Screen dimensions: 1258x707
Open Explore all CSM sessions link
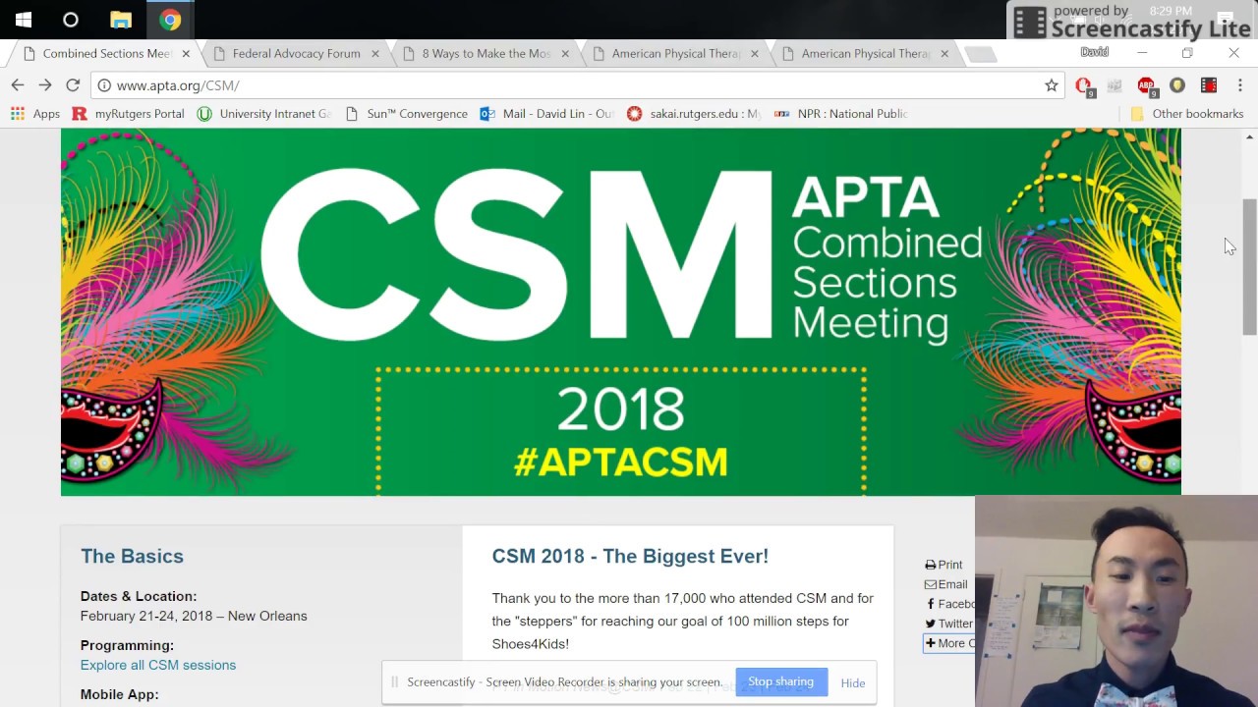pos(158,665)
